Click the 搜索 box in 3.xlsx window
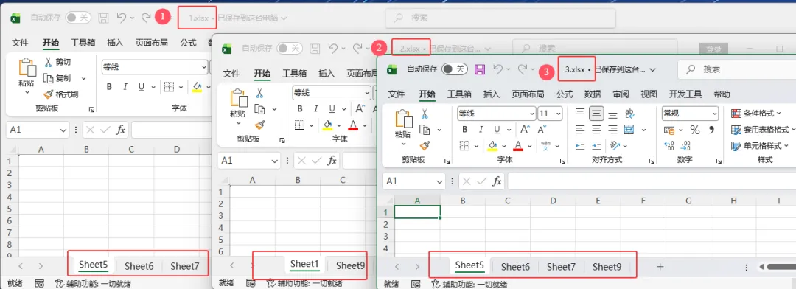796x289 pixels. point(736,69)
